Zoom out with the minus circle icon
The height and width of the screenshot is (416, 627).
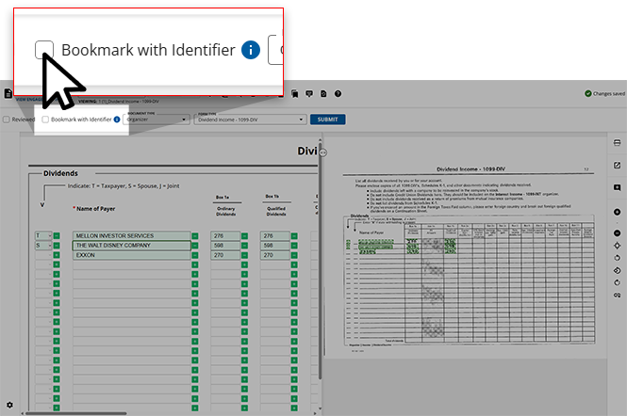(x=617, y=233)
